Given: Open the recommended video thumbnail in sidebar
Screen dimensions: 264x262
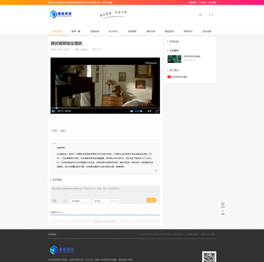Looking at the screenshot, I should click(x=174, y=59).
